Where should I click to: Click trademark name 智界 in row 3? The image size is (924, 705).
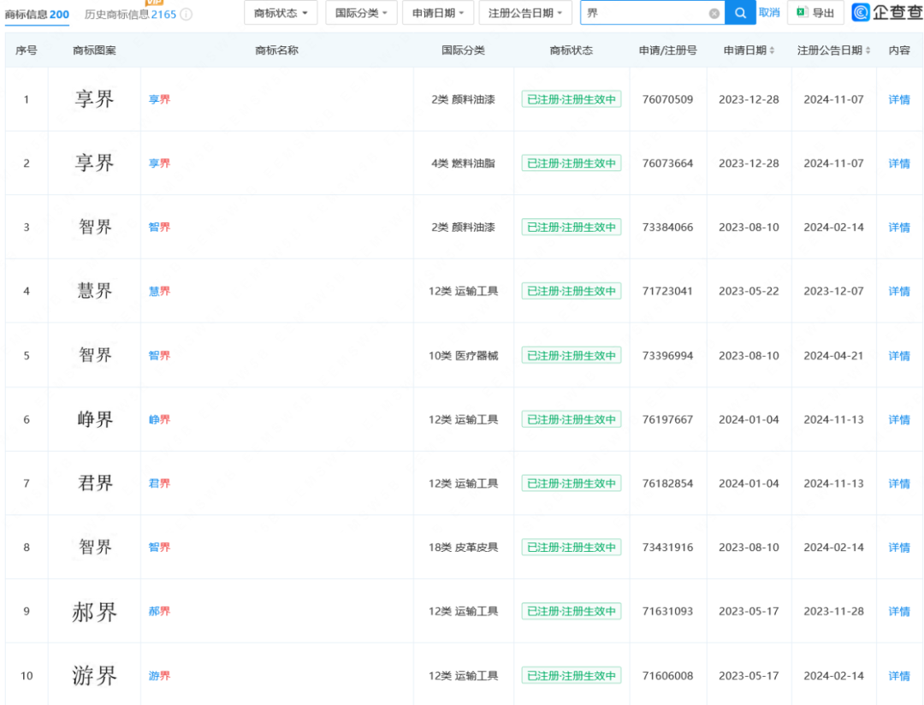tap(159, 227)
